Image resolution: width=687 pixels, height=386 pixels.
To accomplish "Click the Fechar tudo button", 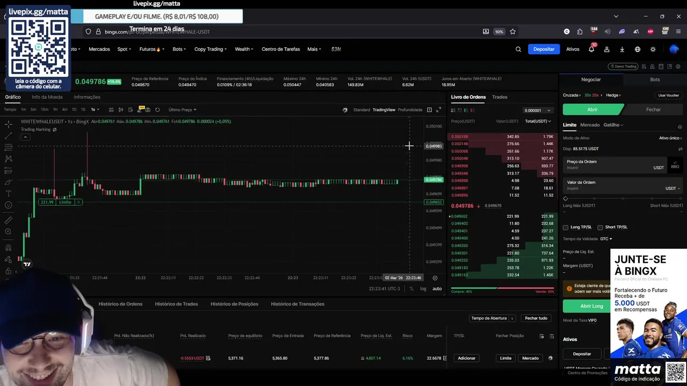I will (536, 318).
